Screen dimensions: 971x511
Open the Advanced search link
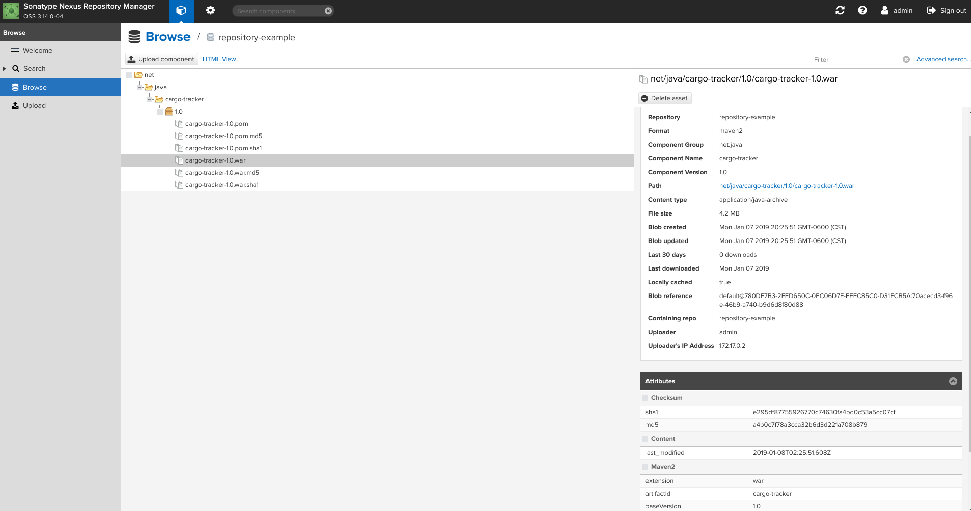(943, 59)
